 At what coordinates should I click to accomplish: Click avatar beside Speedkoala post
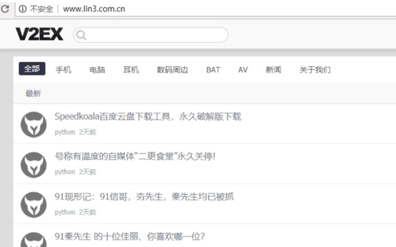coord(34,125)
